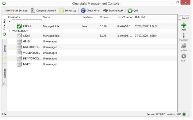Check the MYCLOUDEX... computer checkbox
The image size is (193, 120).
(19, 47)
